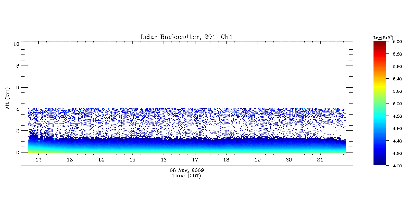This screenshot has width=415, height=207.
Task: Select the 'Alt (km)' y-axis label
Action: (x=8, y=98)
